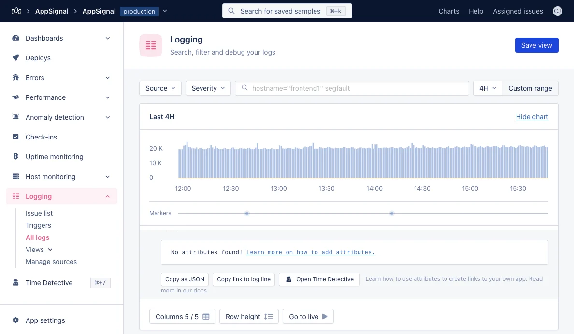Click the marker near 12:40 on timeline

[x=247, y=213]
